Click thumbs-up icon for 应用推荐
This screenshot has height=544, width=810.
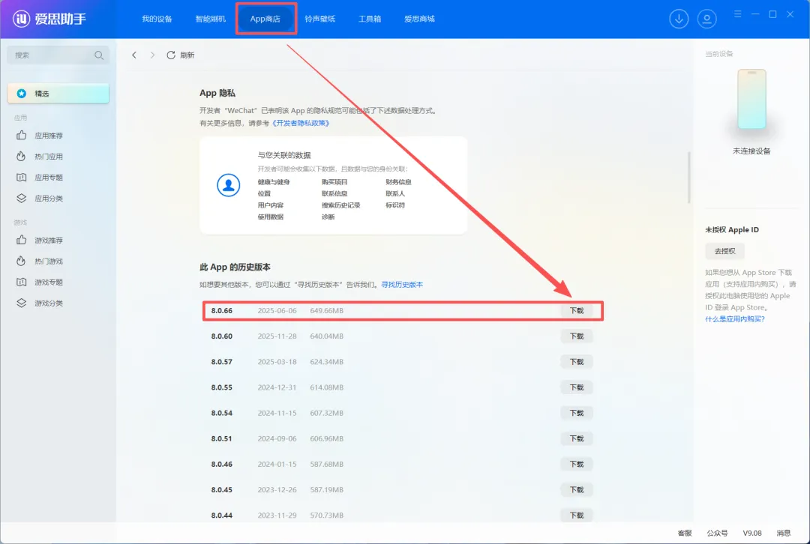(x=21, y=135)
